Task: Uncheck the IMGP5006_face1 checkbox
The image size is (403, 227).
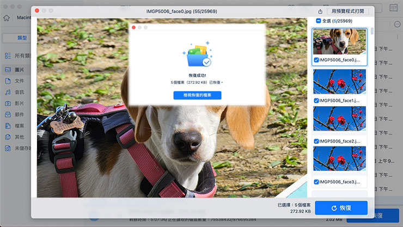Action: [x=316, y=101]
